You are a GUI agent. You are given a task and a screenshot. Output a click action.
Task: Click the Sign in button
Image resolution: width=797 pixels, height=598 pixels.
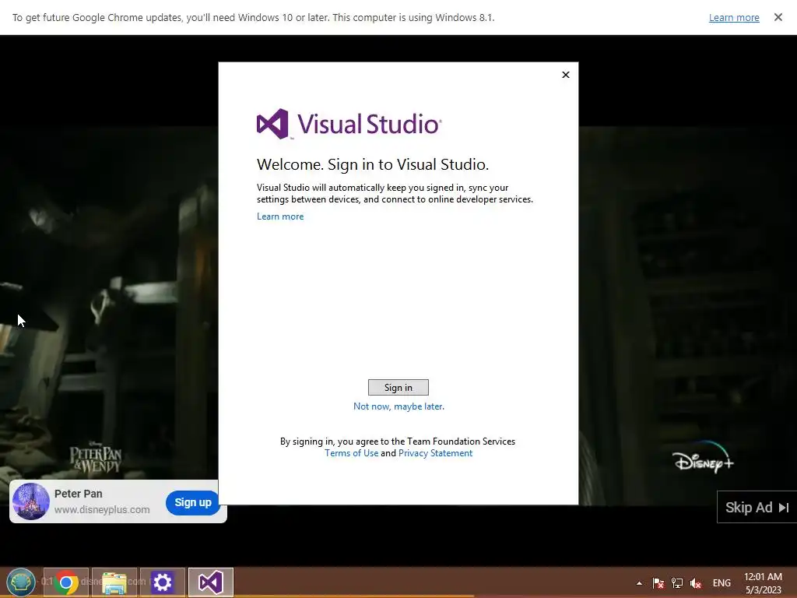point(398,388)
